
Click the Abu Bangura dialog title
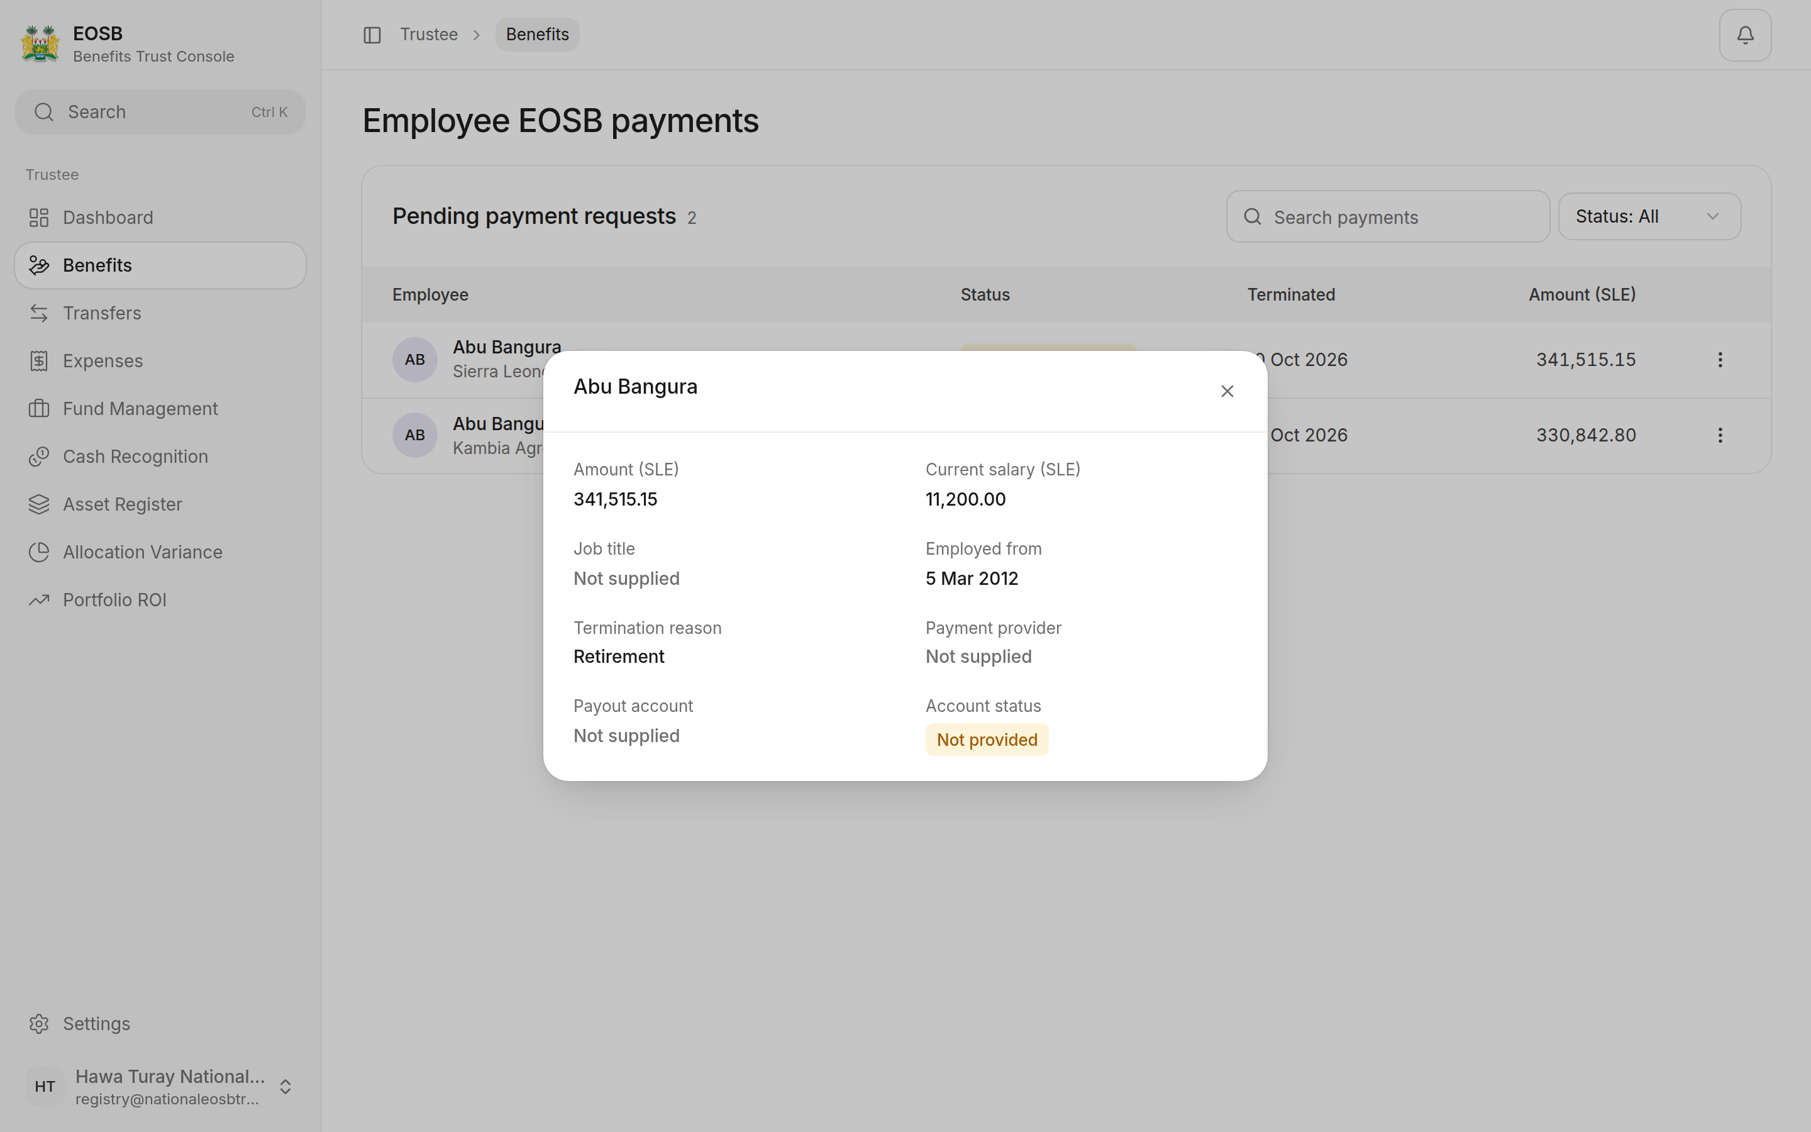click(635, 387)
